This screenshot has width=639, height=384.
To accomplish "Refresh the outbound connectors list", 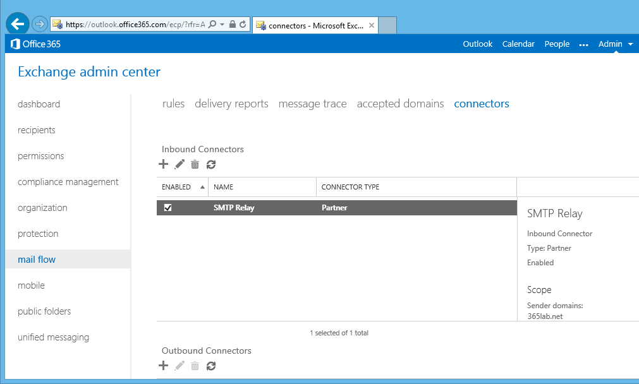I will pyautogui.click(x=211, y=366).
